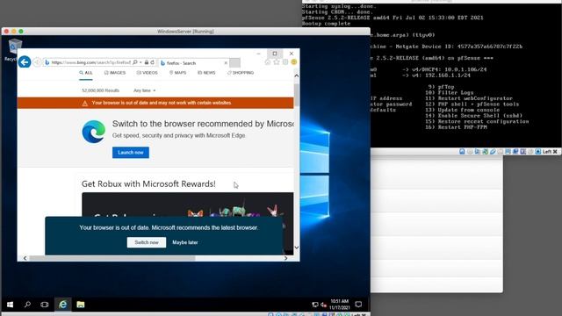Viewport: 562px width, 316px height.
Task: Click the vertical scrollbar up arrow
Action: click(297, 75)
